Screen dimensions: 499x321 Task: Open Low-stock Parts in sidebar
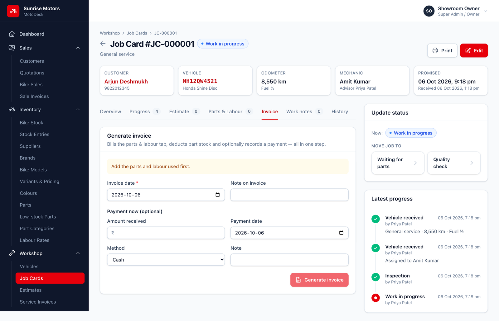coord(38,217)
